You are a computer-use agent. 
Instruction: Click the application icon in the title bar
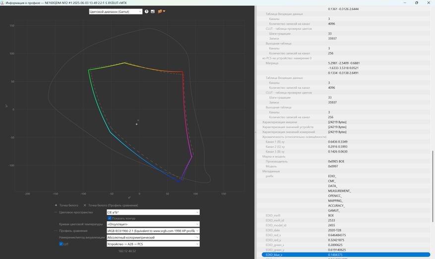(3, 2)
